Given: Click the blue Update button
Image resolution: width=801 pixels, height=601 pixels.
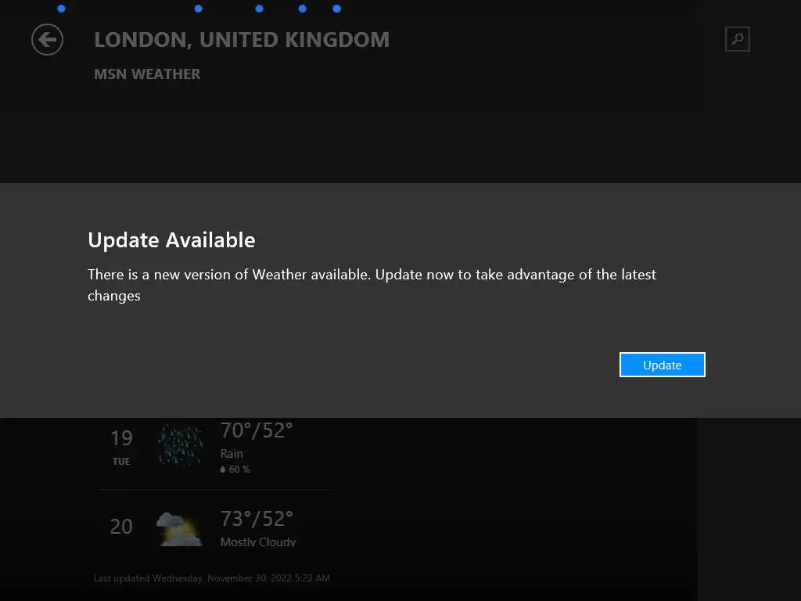Looking at the screenshot, I should (x=662, y=365).
